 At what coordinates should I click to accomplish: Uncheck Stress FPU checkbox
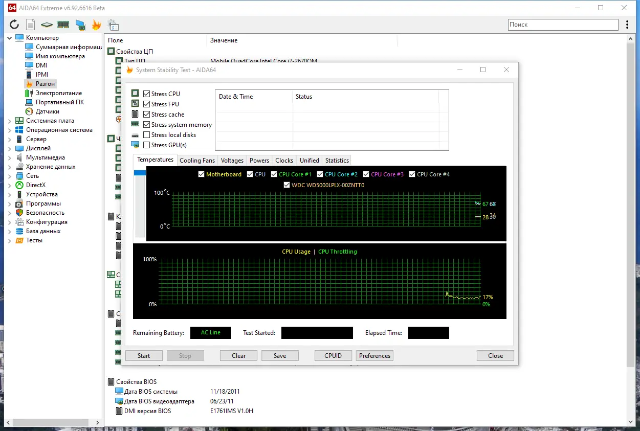pyautogui.click(x=147, y=104)
